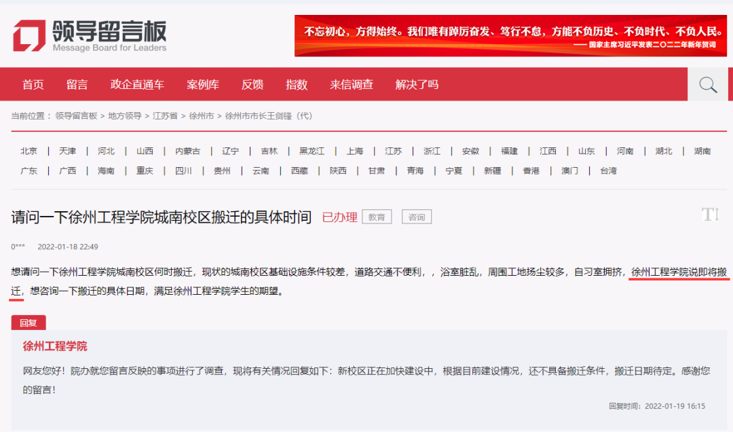The height and width of the screenshot is (432, 733).
Task: Open search via the magnifier icon
Action: [x=708, y=84]
